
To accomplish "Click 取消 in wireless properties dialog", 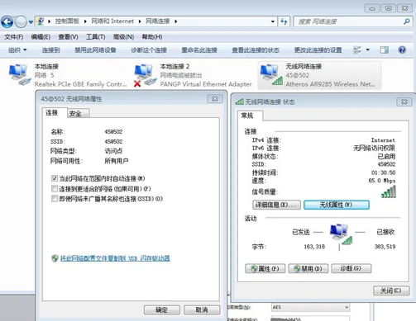I will (202, 310).
